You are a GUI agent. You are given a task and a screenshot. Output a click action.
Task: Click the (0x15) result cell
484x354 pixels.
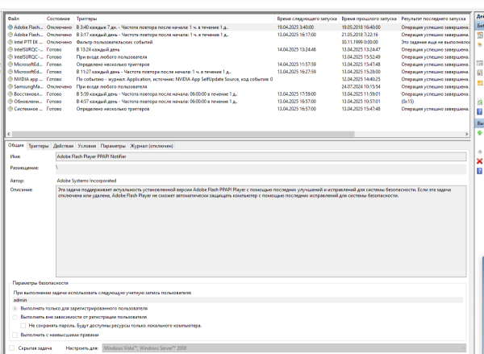[x=407, y=102]
